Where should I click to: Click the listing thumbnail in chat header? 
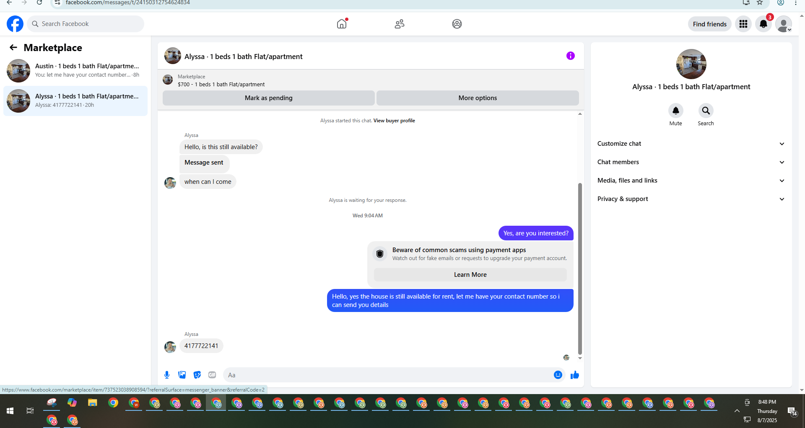[x=173, y=56]
